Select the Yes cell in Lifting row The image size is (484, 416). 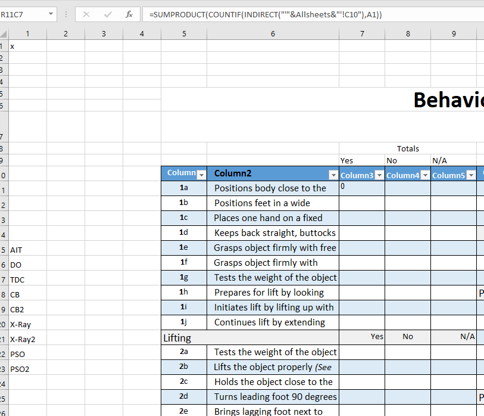point(362,337)
